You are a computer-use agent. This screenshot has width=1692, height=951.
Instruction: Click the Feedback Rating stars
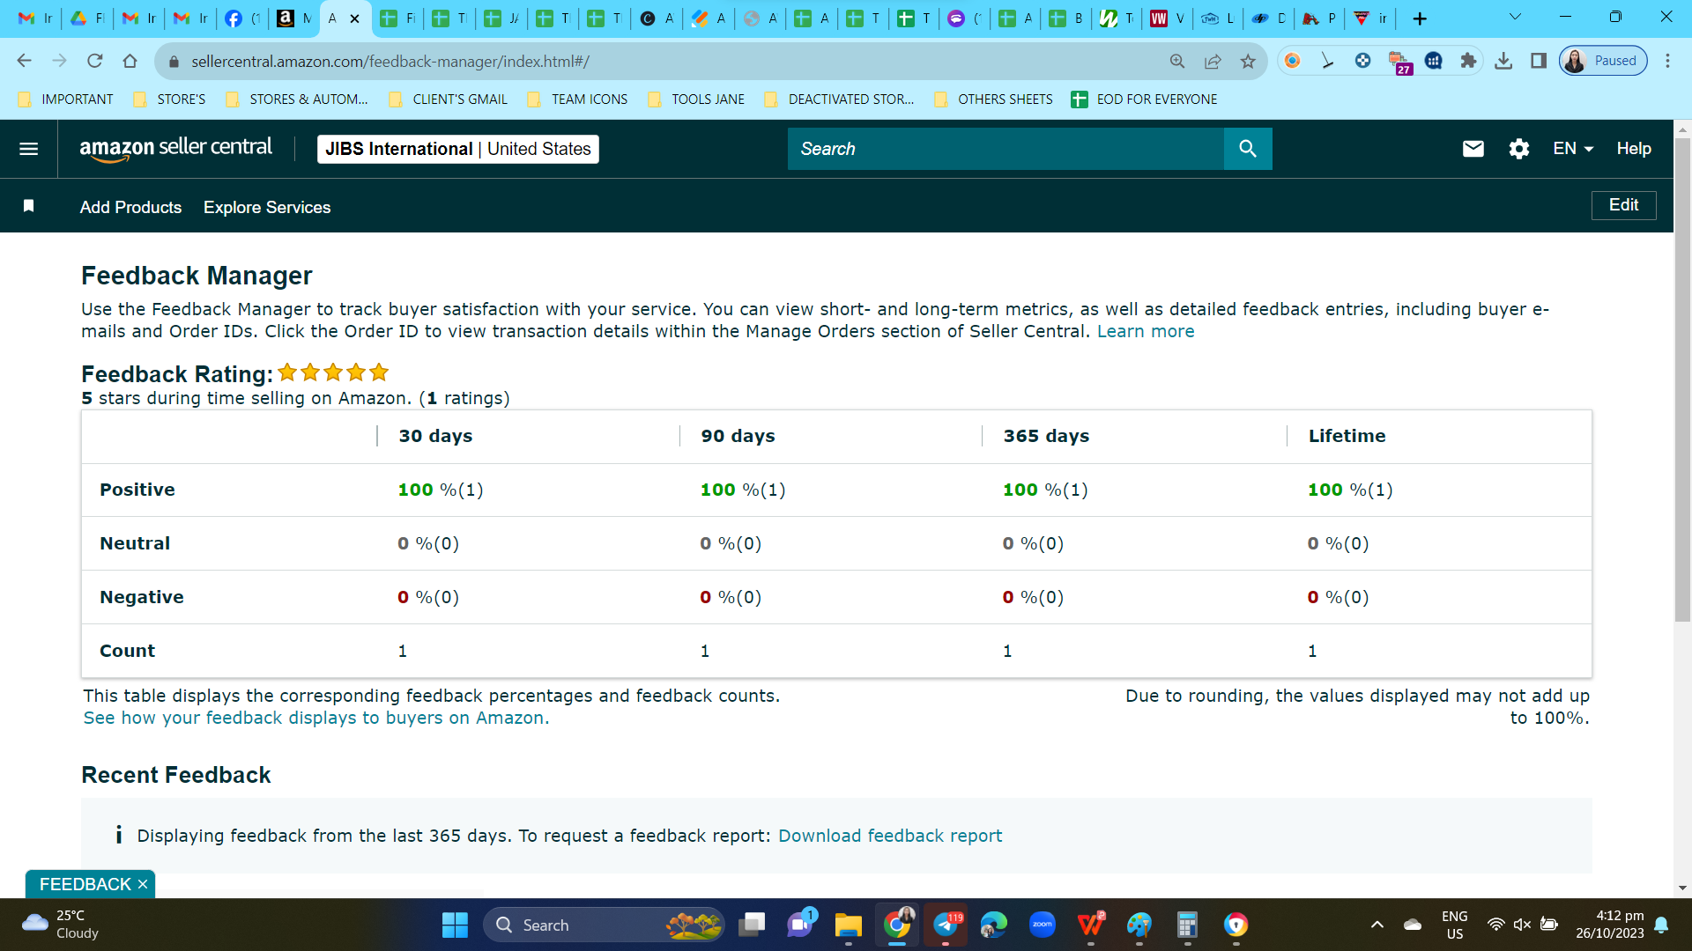pos(333,372)
